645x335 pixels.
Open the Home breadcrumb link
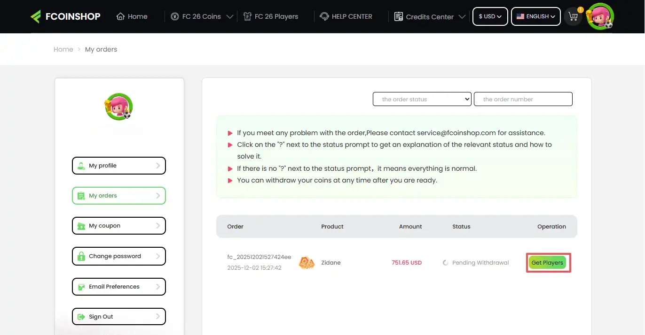(63, 49)
